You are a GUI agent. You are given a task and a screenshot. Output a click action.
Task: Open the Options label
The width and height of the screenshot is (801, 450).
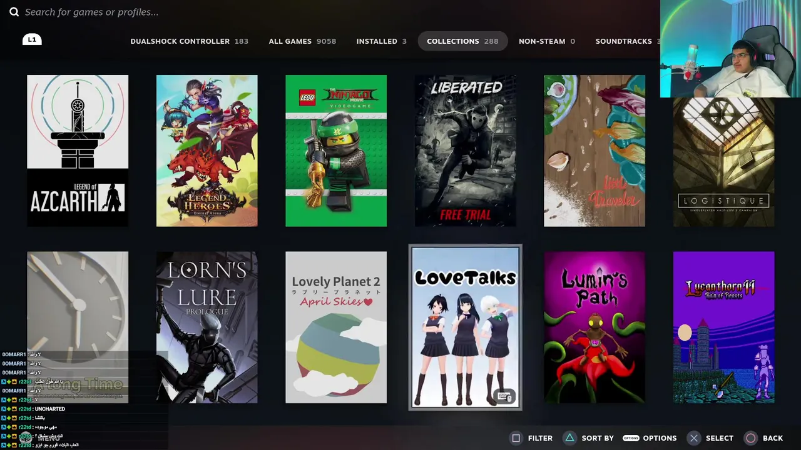pos(660,438)
